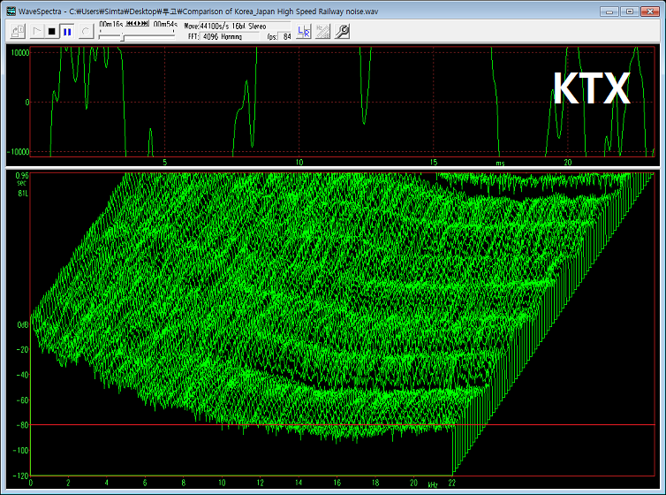Viewport: 666px width, 495px height.
Task: Maximize the WaveSpectra window
Action: coord(629,11)
